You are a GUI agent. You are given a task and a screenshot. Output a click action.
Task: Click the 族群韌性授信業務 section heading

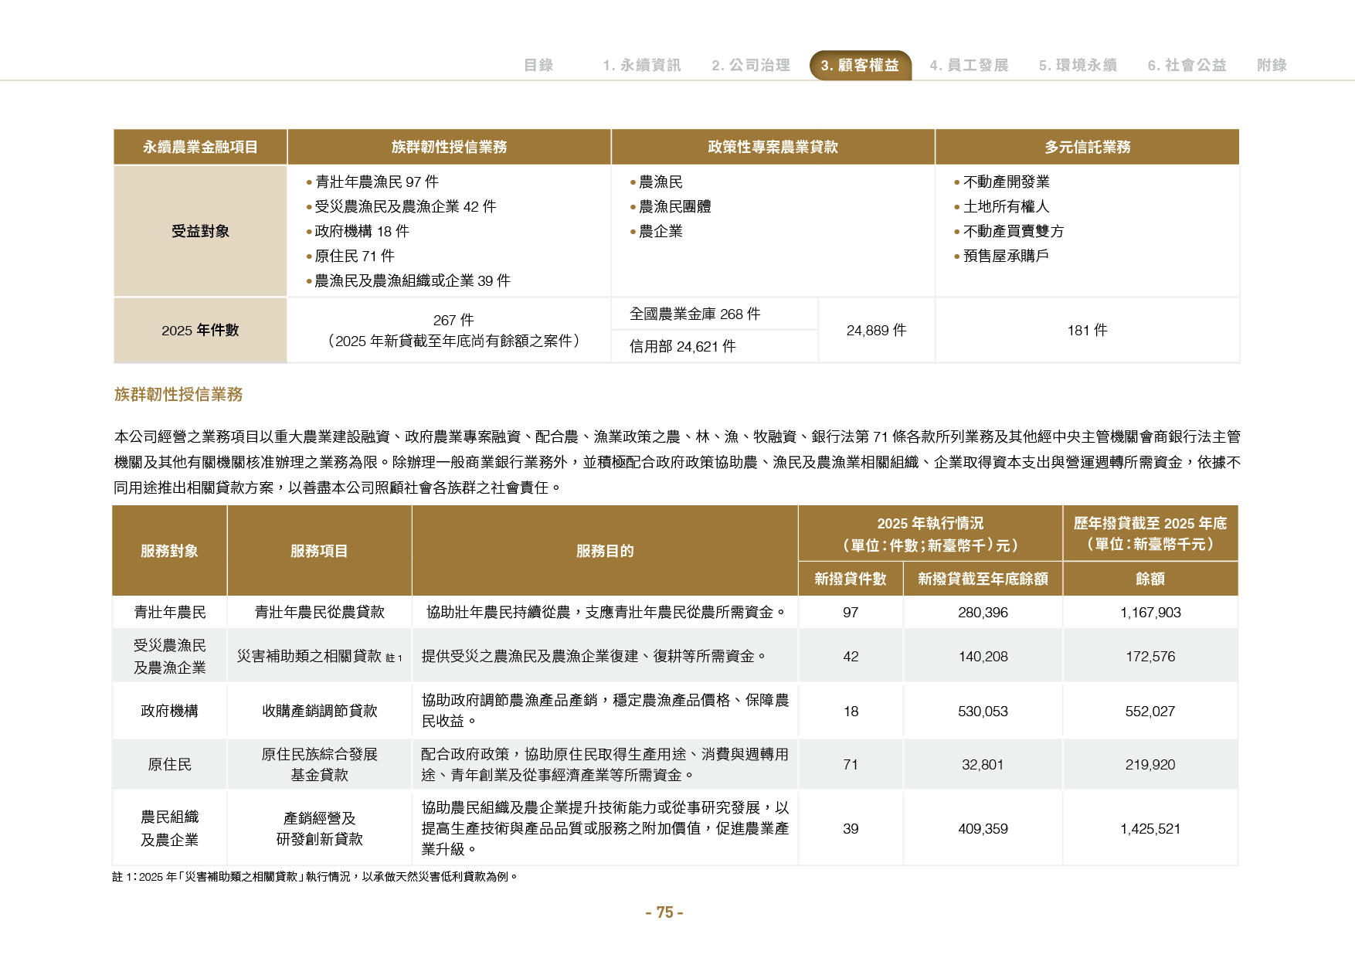point(178,395)
